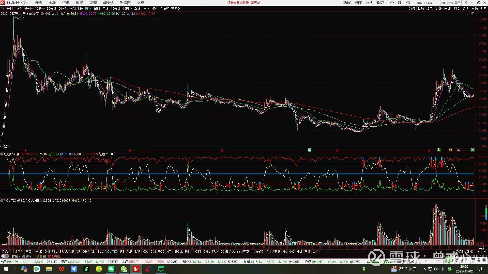Image resolution: width=488 pixels, height=274 pixels.
Task: Click the panel icon left of 分时
Action: pos(3,9)
